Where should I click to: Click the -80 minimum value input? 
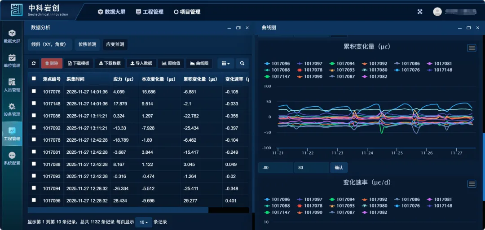point(275,168)
